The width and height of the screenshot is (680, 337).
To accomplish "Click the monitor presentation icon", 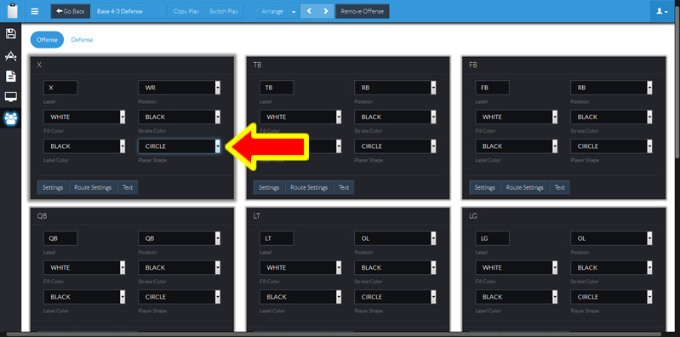I will tap(10, 97).
